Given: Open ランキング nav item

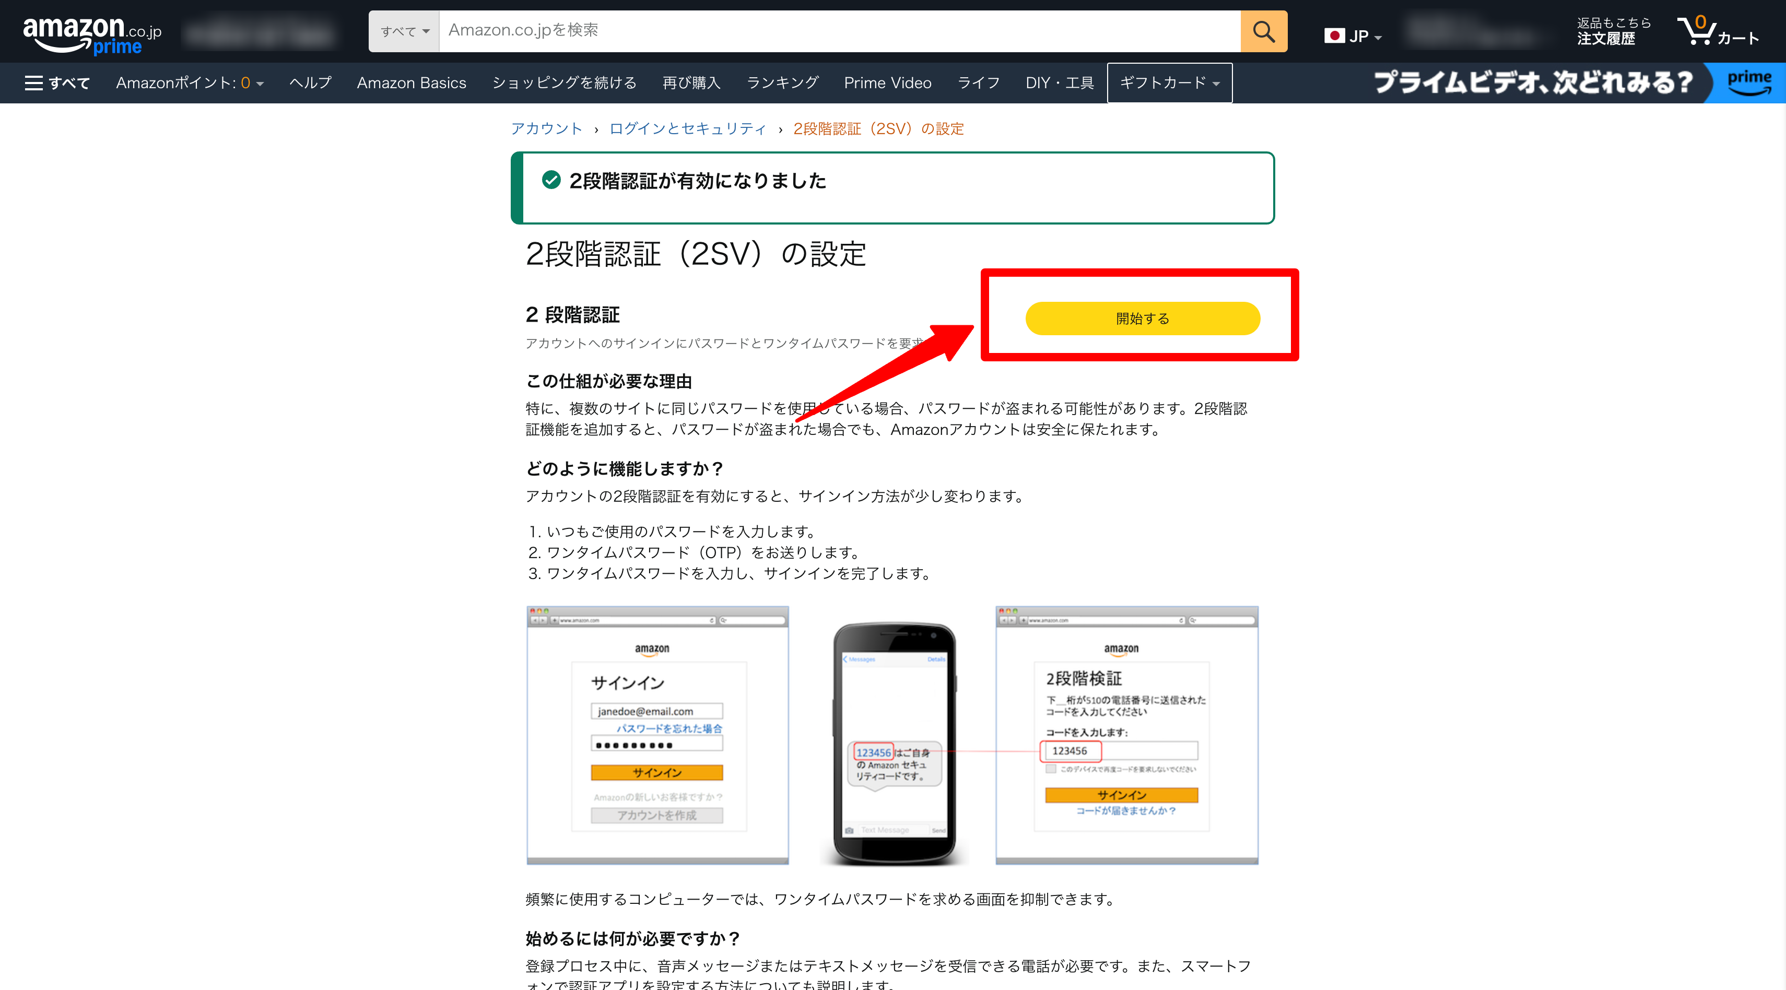Looking at the screenshot, I should (782, 83).
